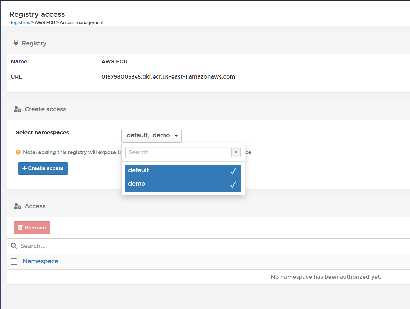
Task: Click the user-lock icon beside Create access
Action: pyautogui.click(x=17, y=109)
